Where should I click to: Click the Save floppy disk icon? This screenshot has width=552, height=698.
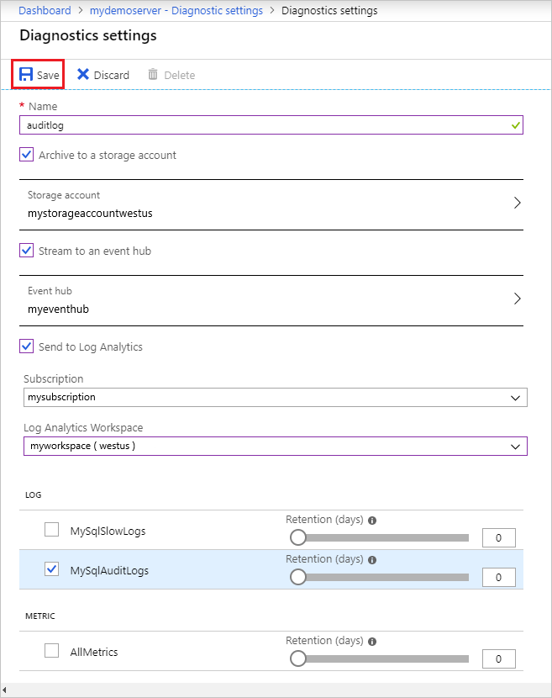[x=26, y=74]
